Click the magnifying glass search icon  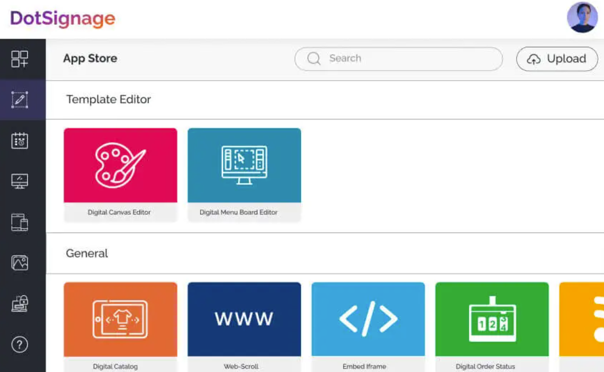(314, 59)
